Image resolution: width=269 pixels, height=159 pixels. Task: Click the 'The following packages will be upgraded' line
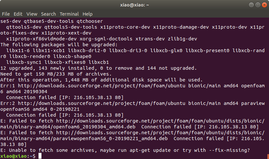pos(59,45)
